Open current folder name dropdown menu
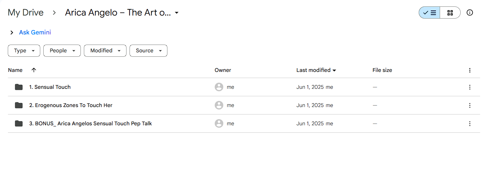The image size is (484, 178). click(176, 13)
